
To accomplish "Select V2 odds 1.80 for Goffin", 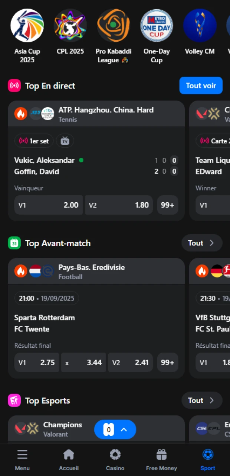I will [119, 205].
